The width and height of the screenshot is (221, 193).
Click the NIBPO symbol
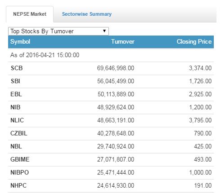(x=20, y=172)
